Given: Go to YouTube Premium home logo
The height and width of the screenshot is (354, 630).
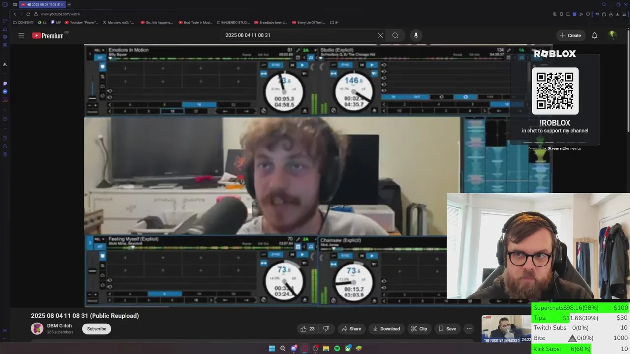Looking at the screenshot, I should pos(48,35).
